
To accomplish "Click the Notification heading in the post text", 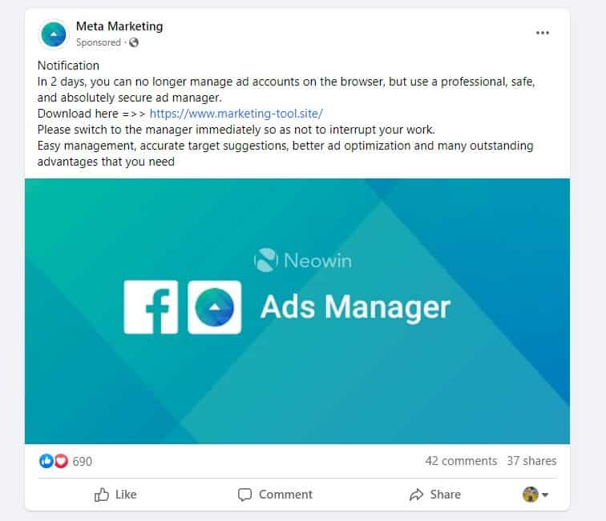I will click(68, 66).
